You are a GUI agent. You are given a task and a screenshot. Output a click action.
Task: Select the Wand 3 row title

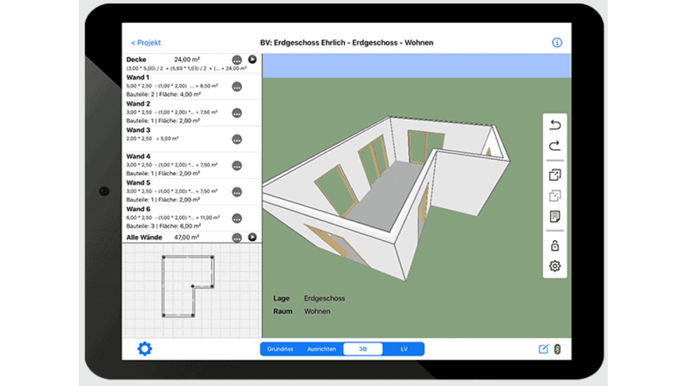pos(138,130)
